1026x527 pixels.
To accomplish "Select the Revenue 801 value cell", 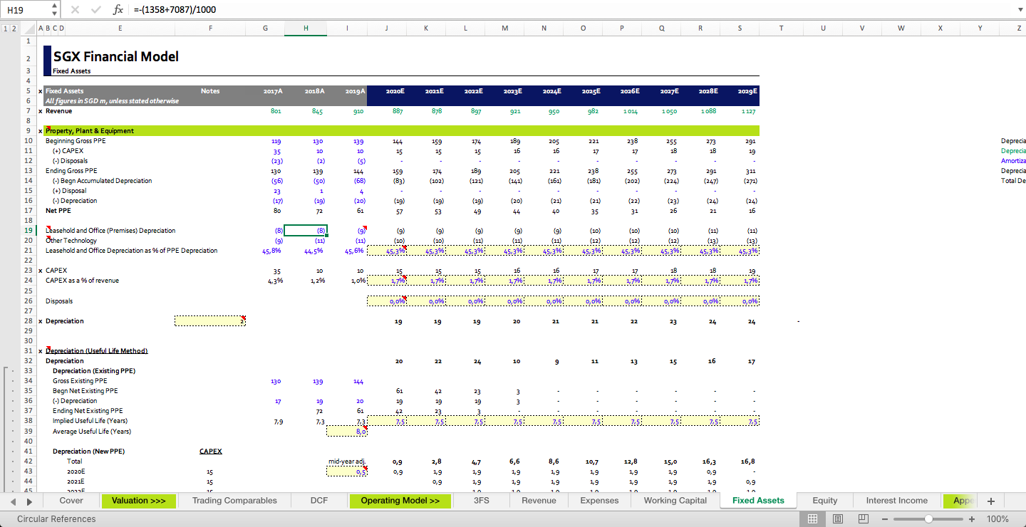I will pos(276,111).
